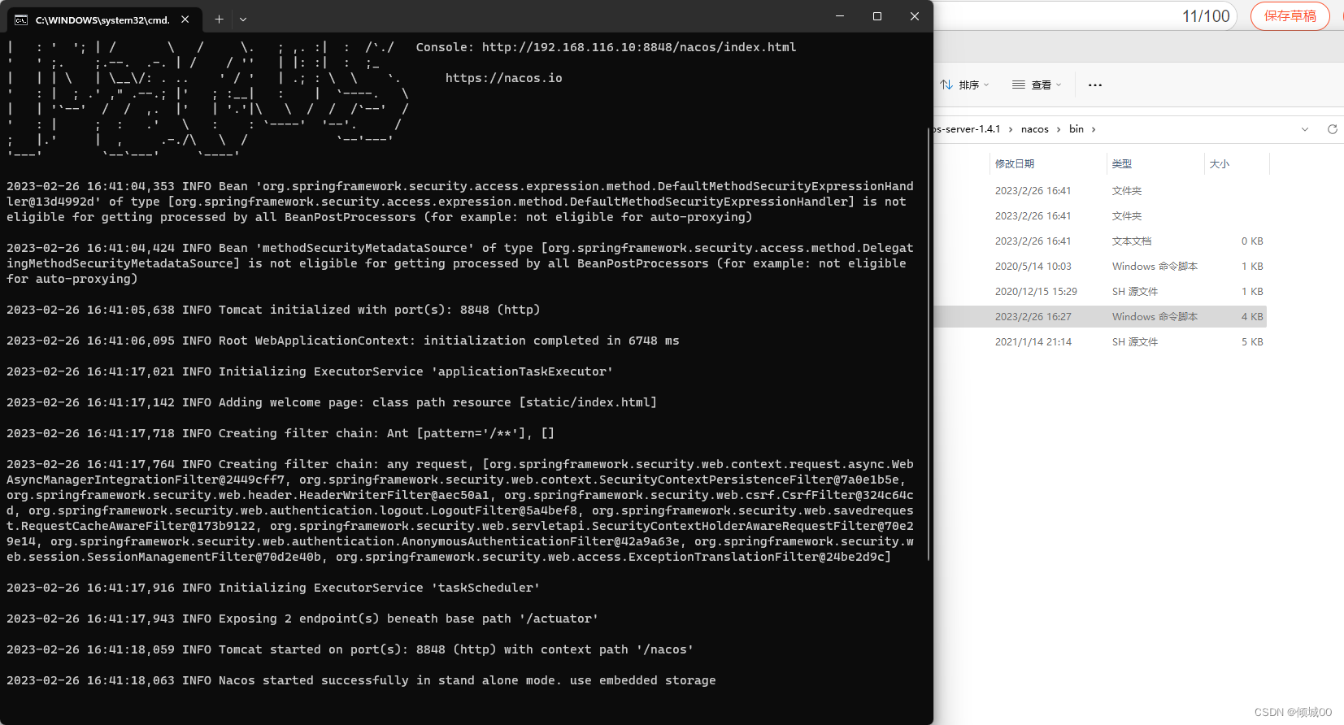1344x725 pixels.
Task: Select the 文本文档 0 KB file row
Action: [x=1100, y=241]
